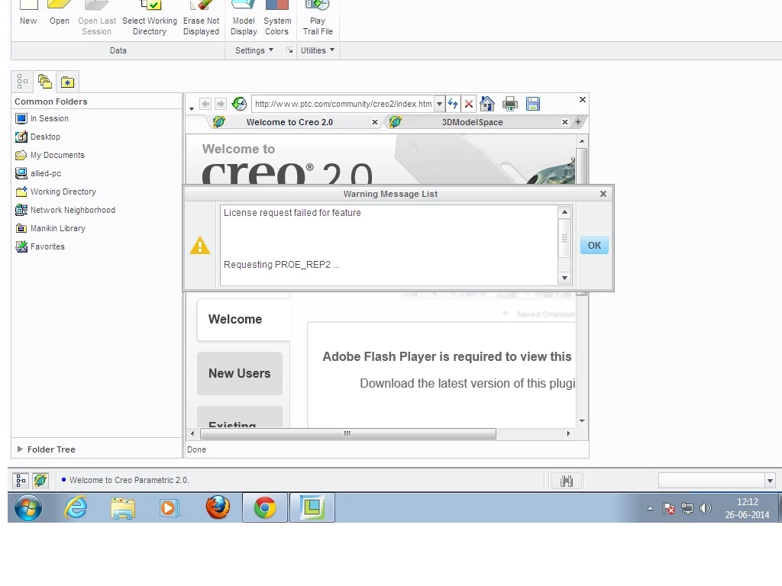Open the Desktop common folder
The image size is (782, 586).
pyautogui.click(x=38, y=137)
